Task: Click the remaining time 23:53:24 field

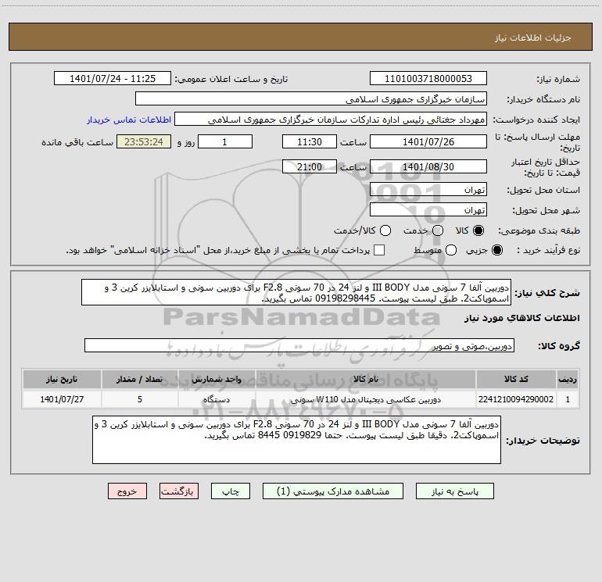Action: pyautogui.click(x=144, y=141)
